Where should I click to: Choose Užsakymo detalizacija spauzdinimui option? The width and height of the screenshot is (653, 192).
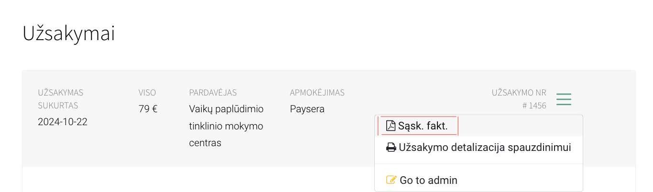479,147
